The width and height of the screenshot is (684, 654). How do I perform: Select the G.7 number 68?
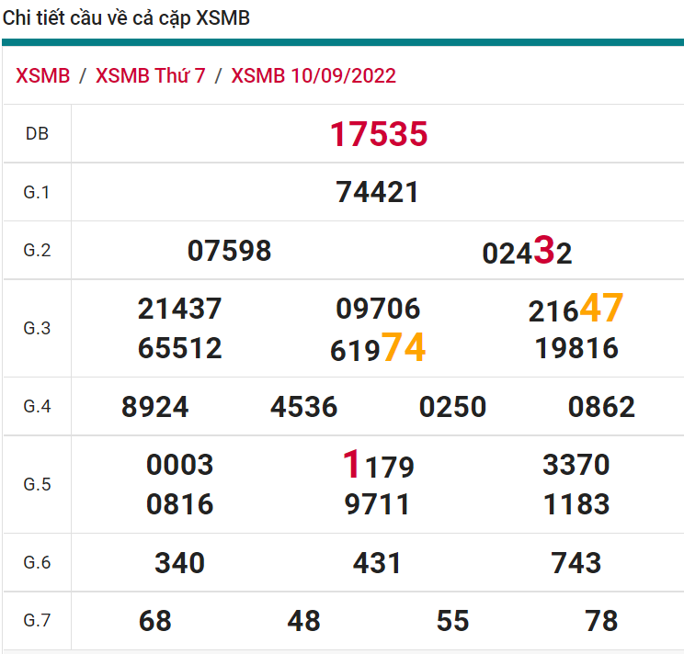pos(155,621)
